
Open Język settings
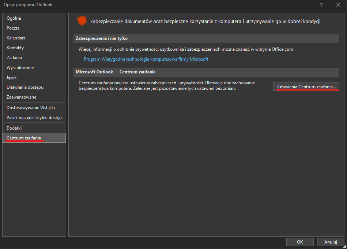pos(12,77)
